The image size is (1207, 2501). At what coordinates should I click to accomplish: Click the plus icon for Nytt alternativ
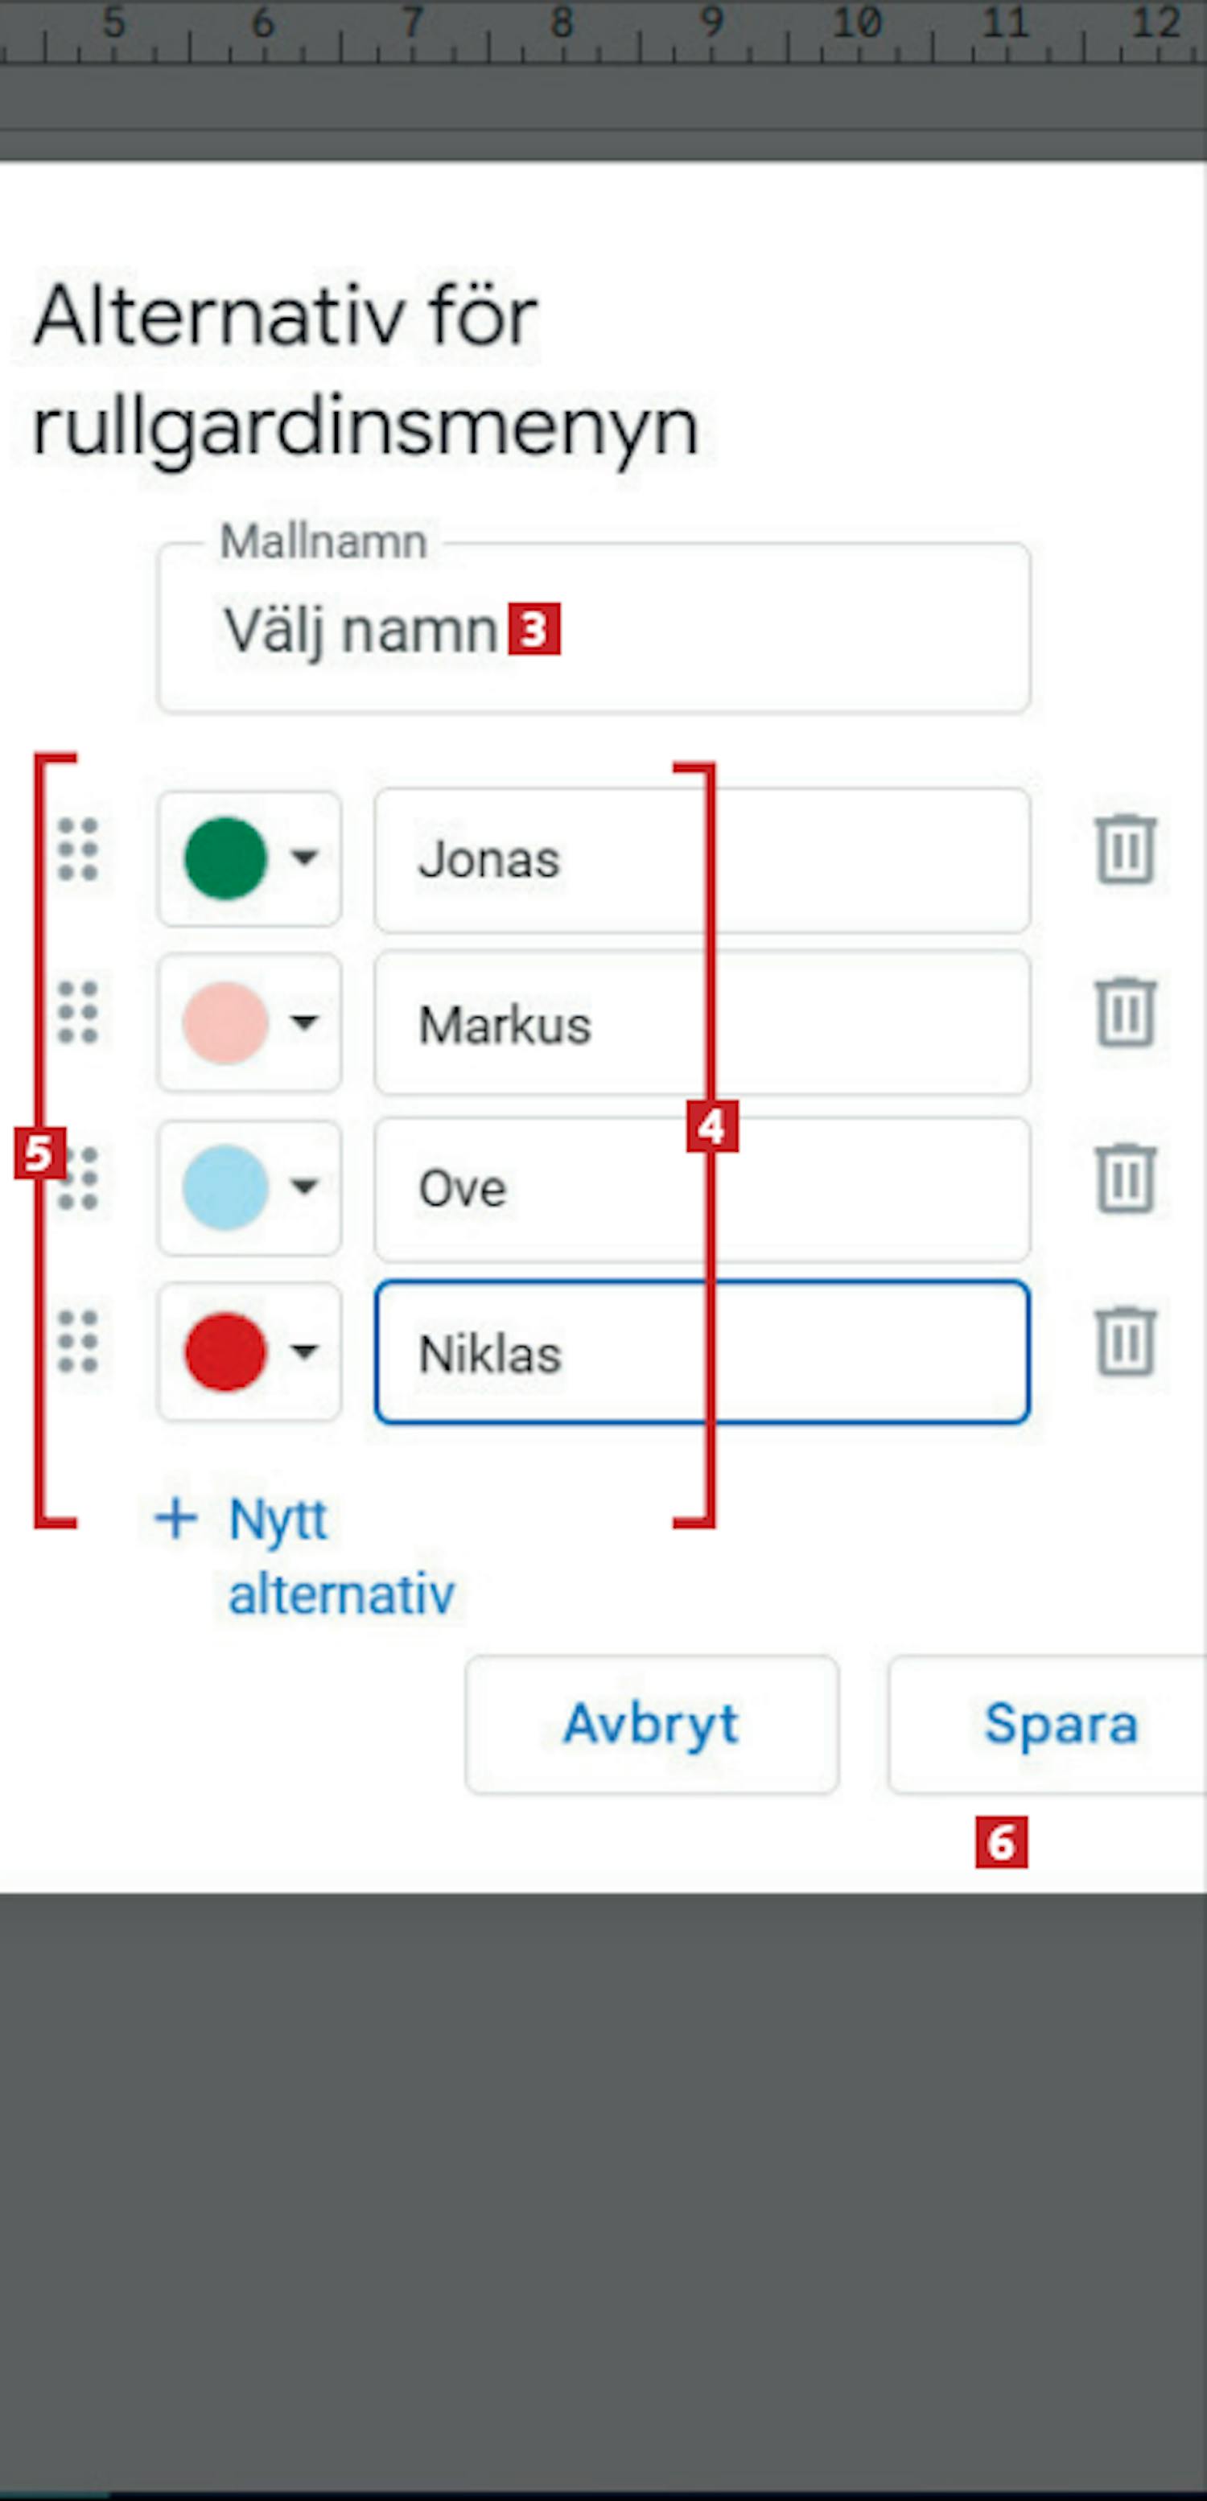tap(177, 1519)
